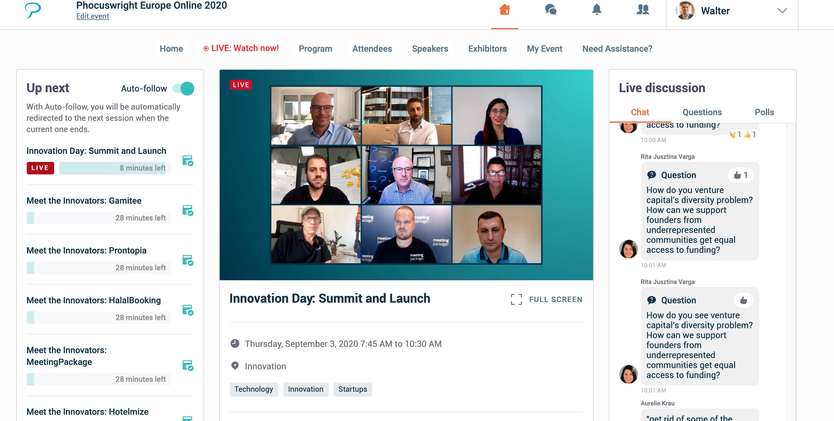Open the notifications bell icon

point(596,9)
